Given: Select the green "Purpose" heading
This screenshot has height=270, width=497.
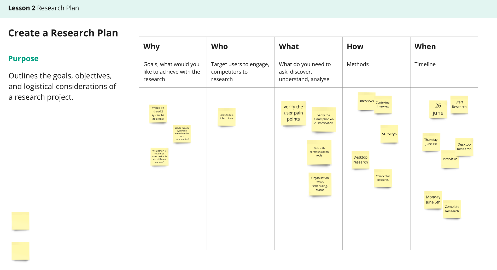Looking at the screenshot, I should 24,58.
